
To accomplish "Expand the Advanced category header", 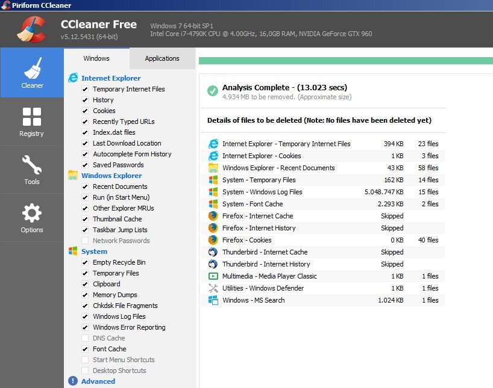I will (98, 381).
